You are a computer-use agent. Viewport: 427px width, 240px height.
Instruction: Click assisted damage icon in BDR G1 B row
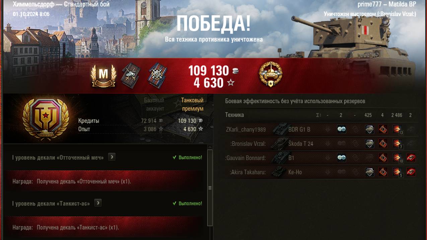click(369, 130)
